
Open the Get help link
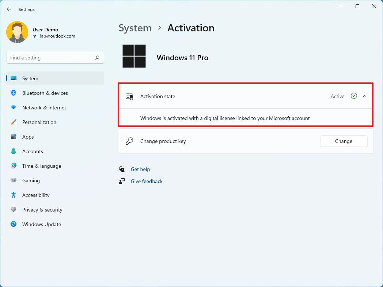[140, 169]
